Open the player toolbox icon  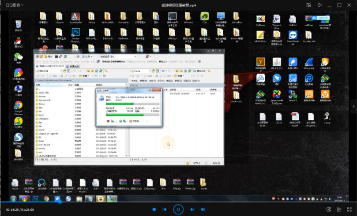click(x=329, y=209)
